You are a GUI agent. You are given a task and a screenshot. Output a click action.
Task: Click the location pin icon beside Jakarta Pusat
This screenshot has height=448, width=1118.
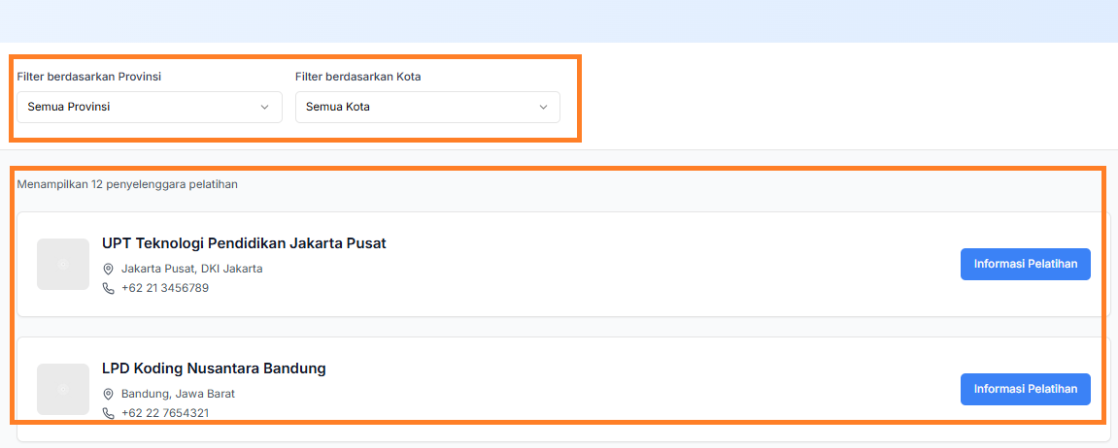pos(109,270)
